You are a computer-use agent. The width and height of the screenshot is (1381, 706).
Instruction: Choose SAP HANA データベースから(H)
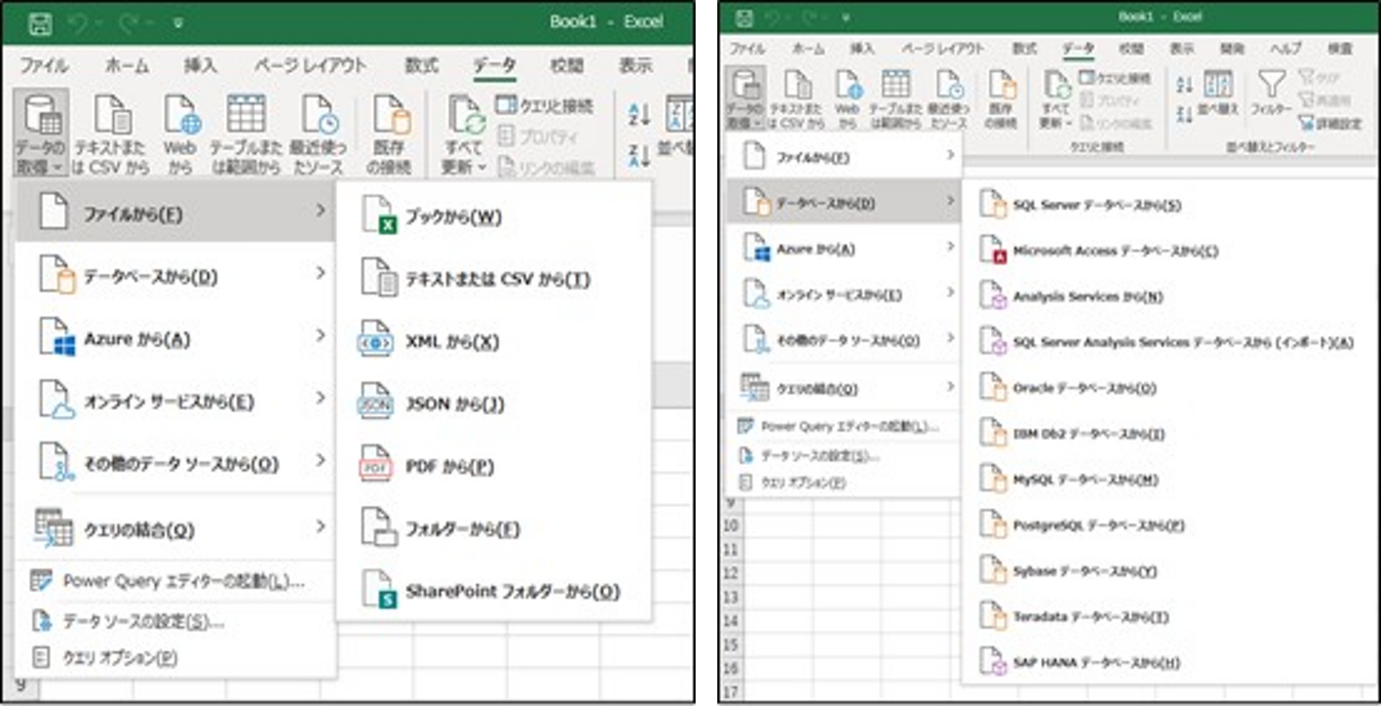tap(1095, 662)
